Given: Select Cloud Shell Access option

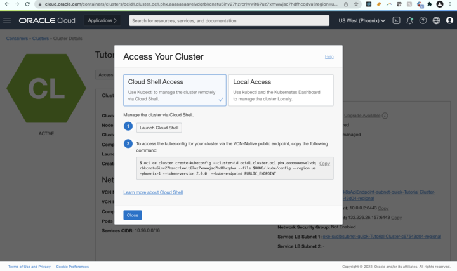Looking at the screenshot, I should (x=175, y=90).
